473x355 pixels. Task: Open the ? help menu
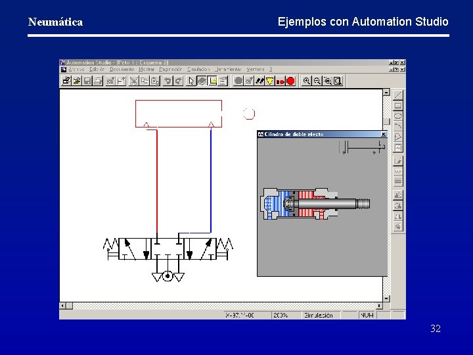271,70
